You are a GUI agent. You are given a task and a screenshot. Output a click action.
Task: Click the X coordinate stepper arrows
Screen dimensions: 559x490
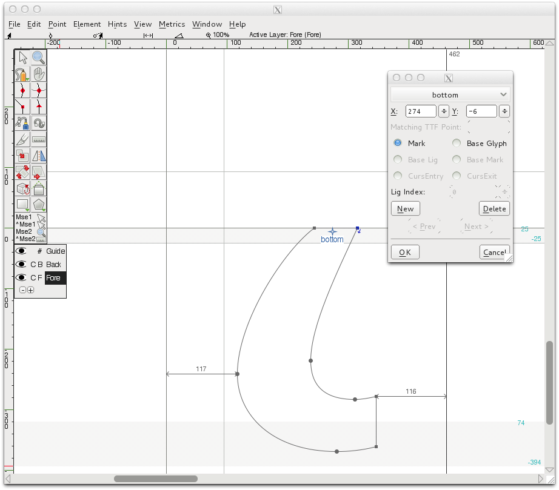(443, 111)
